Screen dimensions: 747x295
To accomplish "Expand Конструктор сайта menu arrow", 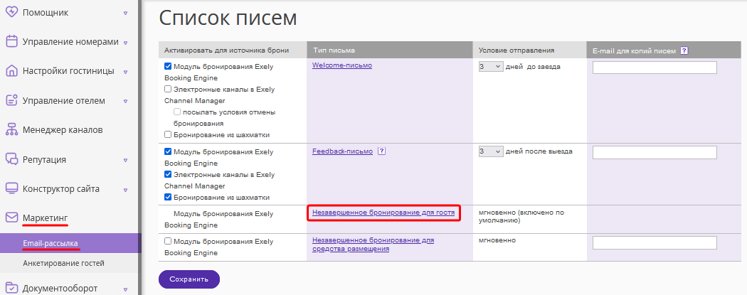I will click(125, 189).
